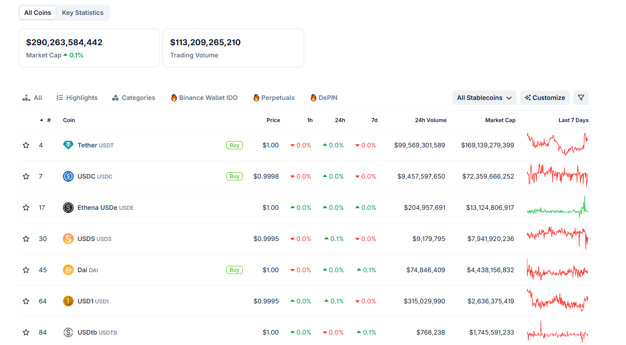The height and width of the screenshot is (345, 626).
Task: Click the USDS coin logo icon
Action: tap(68, 239)
